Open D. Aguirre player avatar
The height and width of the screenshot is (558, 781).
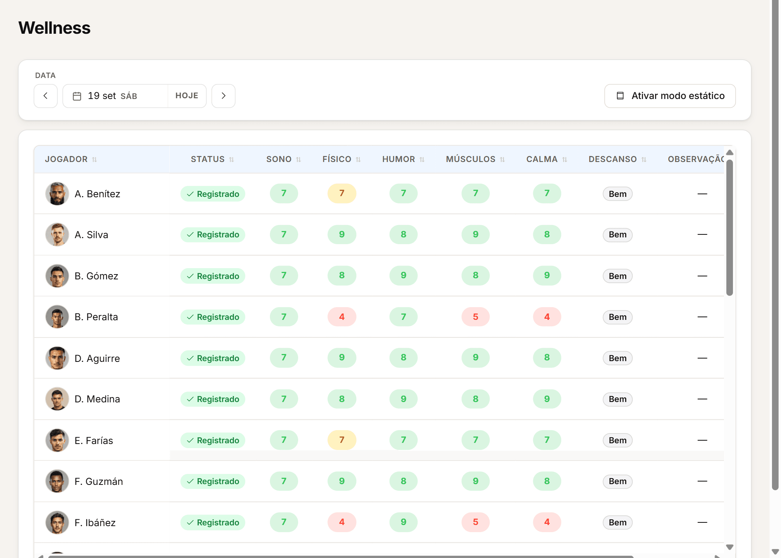point(57,358)
